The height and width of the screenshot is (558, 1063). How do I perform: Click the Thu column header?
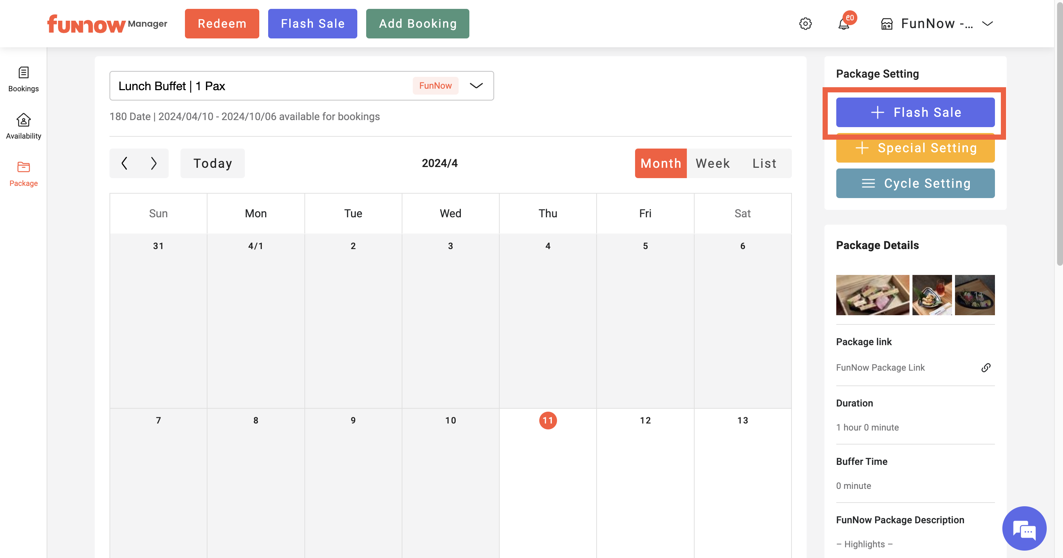coord(548,214)
